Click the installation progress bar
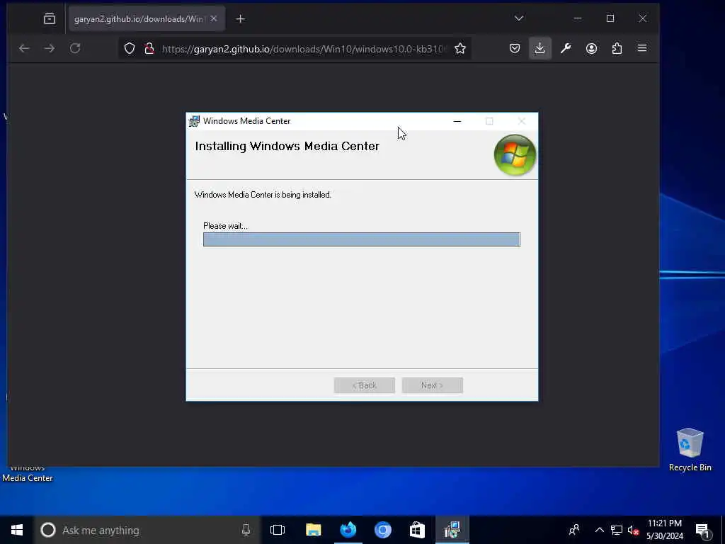 click(362, 239)
